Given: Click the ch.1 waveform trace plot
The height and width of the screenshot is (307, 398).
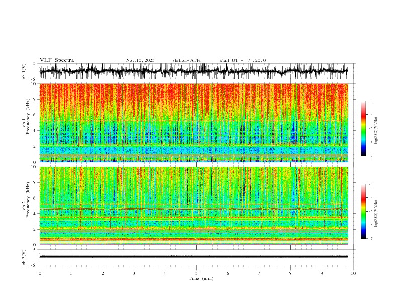Looking at the screenshot, I should pyautogui.click(x=193, y=71).
